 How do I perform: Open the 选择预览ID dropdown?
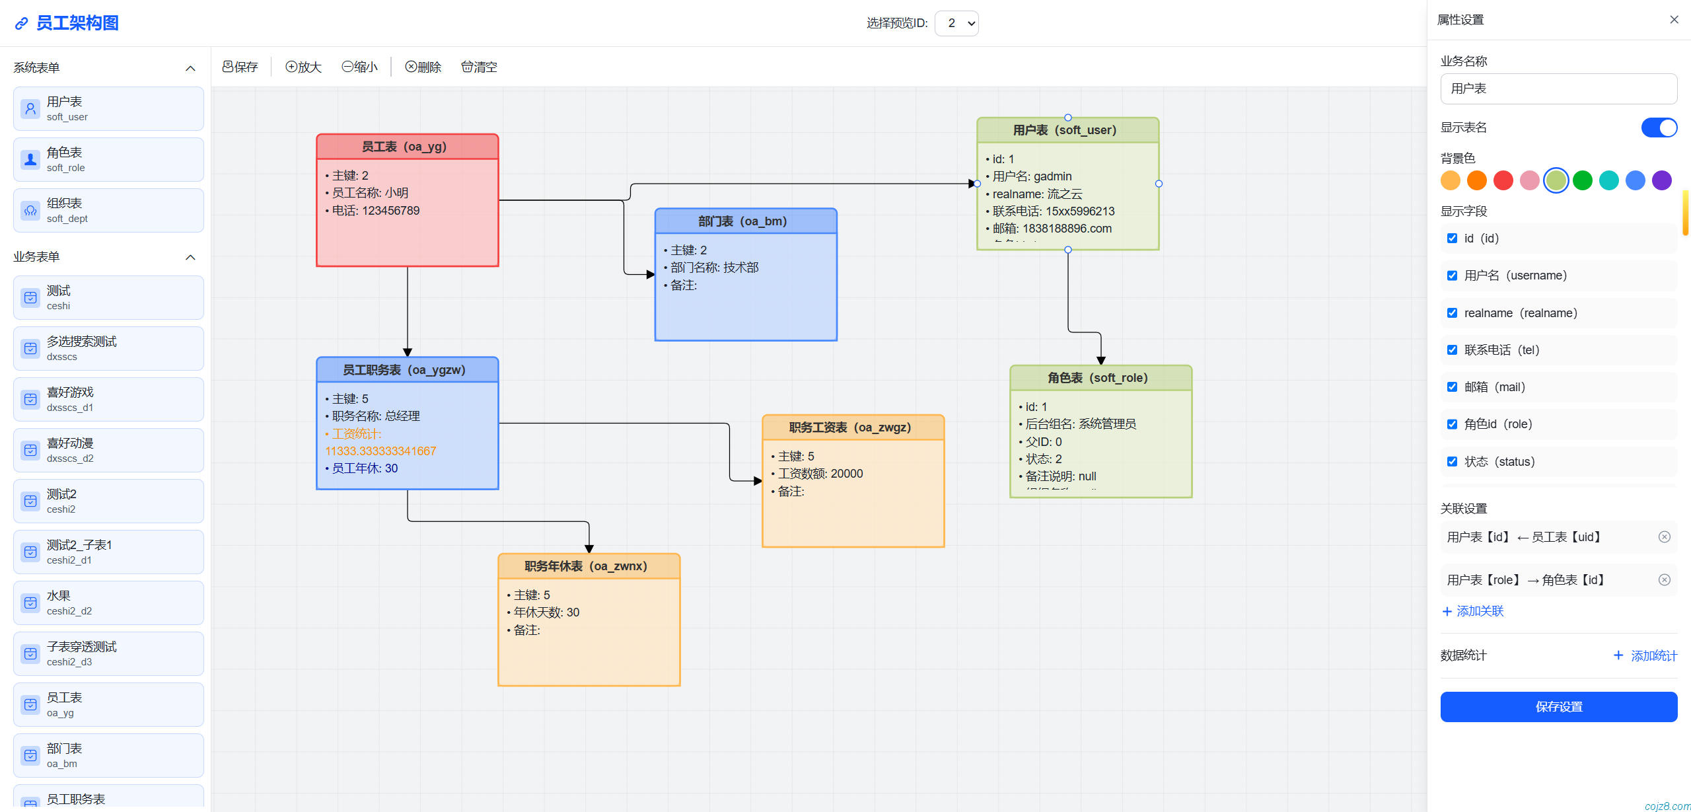[956, 23]
